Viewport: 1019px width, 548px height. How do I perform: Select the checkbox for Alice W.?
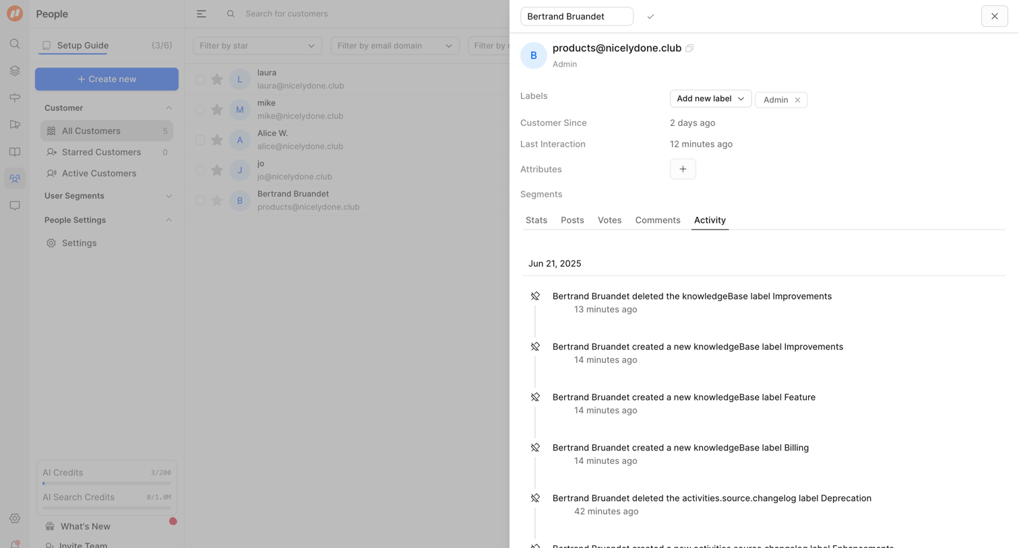click(x=200, y=140)
